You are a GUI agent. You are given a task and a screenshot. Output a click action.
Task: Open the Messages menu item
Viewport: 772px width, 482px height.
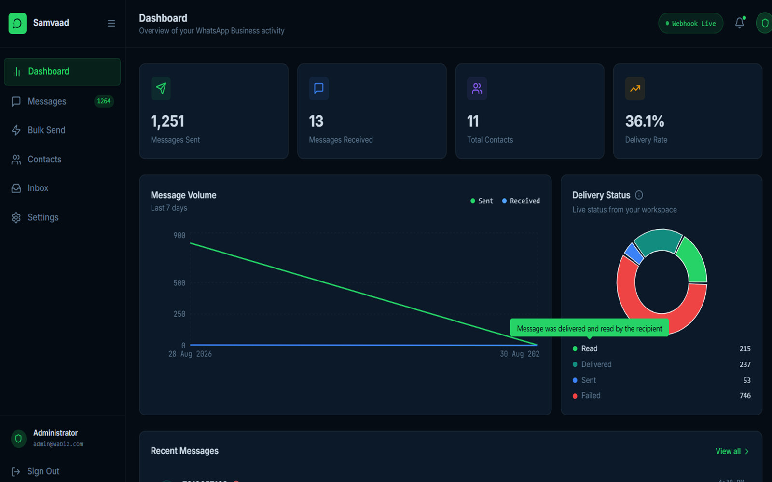point(62,101)
